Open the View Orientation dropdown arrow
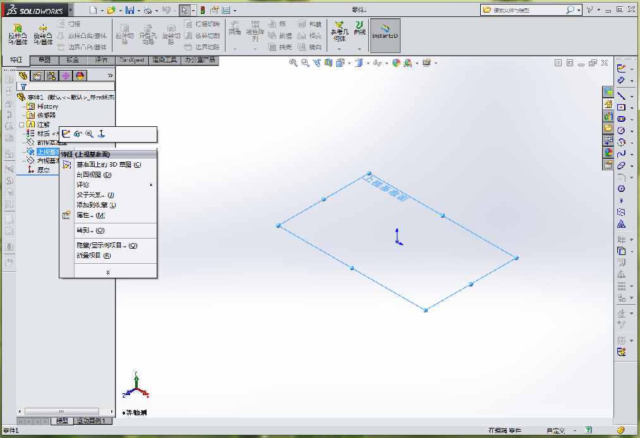Screen dimensions: 640x438 pos(349,63)
